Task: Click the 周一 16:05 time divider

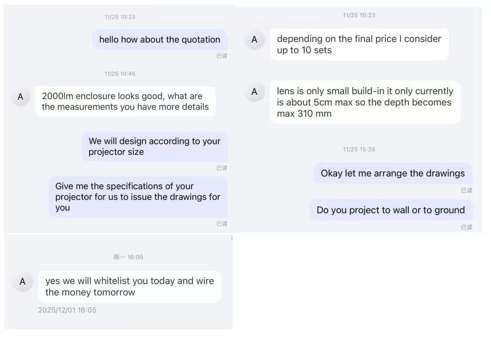Action: [128, 257]
